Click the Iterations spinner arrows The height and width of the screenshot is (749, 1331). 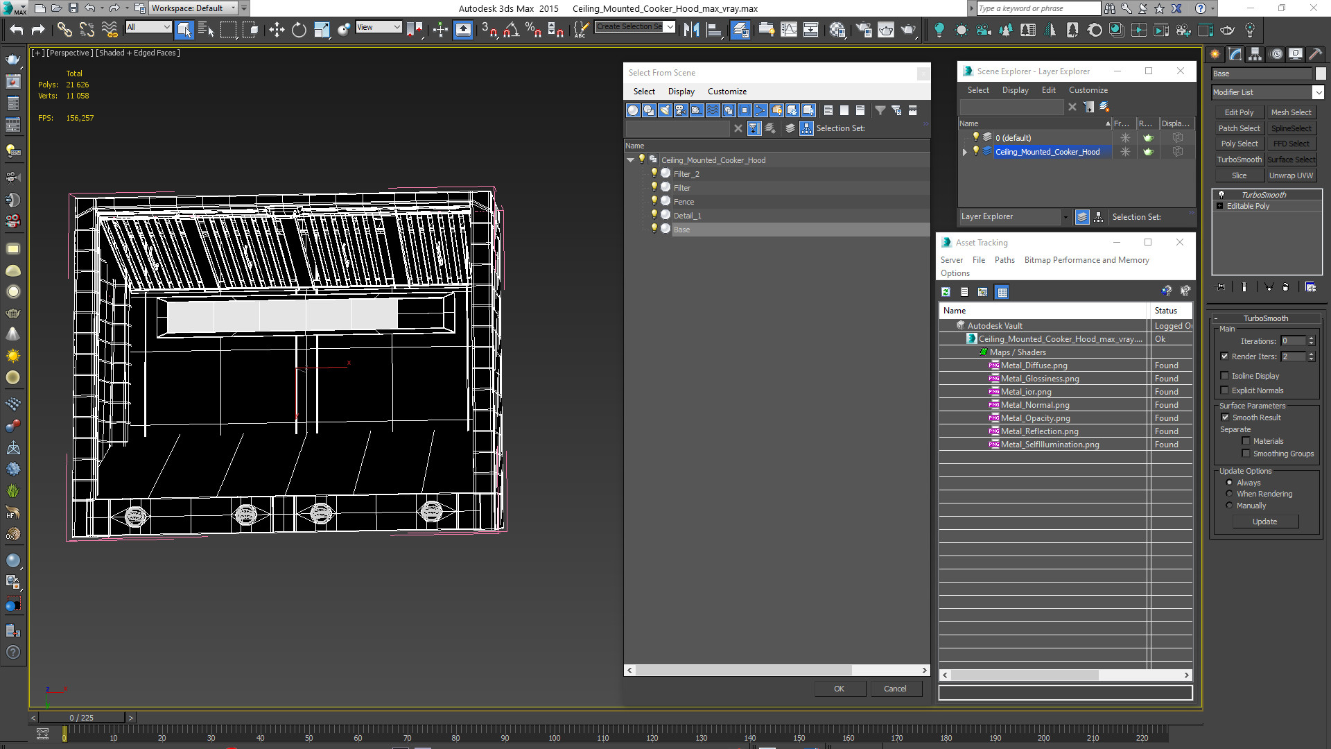pos(1311,341)
